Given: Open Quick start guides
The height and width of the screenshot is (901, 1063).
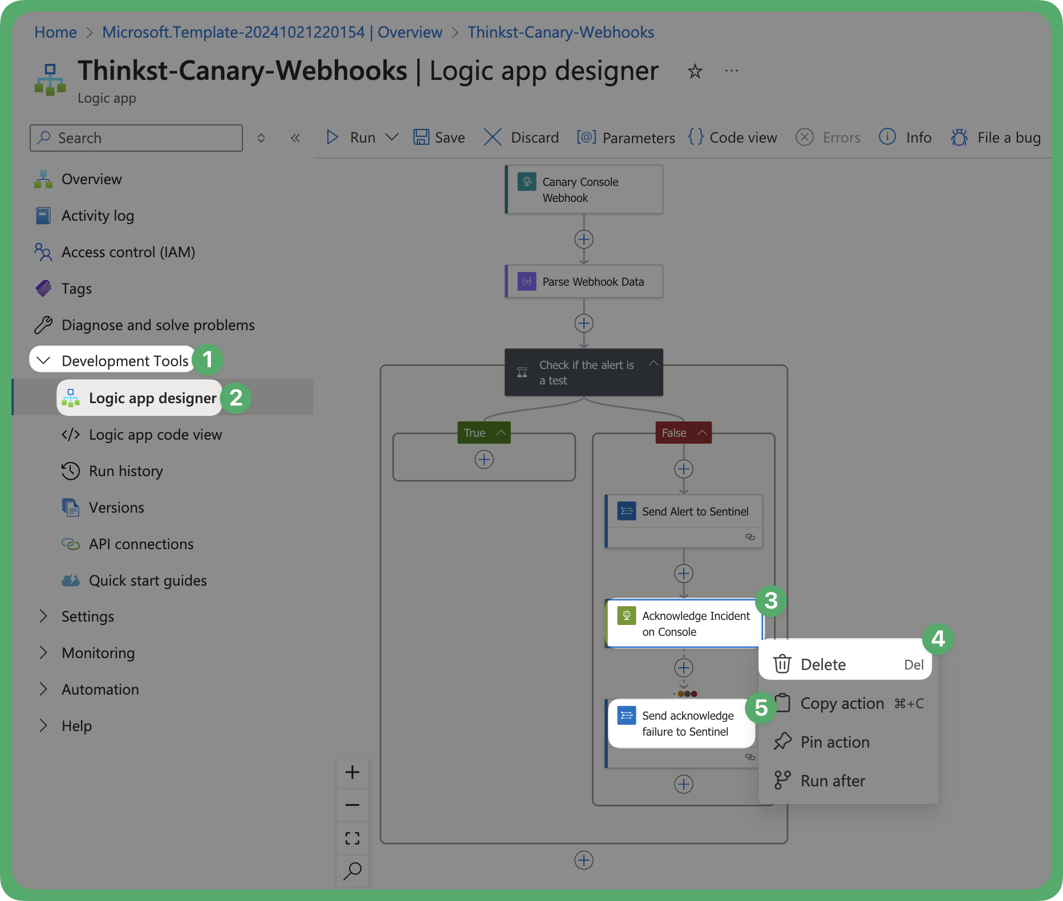Looking at the screenshot, I should [x=148, y=581].
